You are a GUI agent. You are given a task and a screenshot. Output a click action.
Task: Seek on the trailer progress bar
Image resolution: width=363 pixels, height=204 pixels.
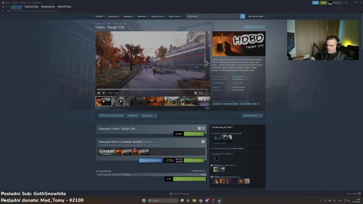(153, 89)
